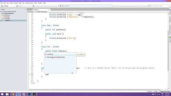Click Xamarin Studio taskbar icon
171x96 pixels.
click(18, 94)
